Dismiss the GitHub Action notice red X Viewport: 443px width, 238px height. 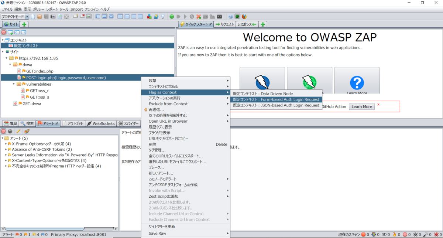[x=378, y=105]
